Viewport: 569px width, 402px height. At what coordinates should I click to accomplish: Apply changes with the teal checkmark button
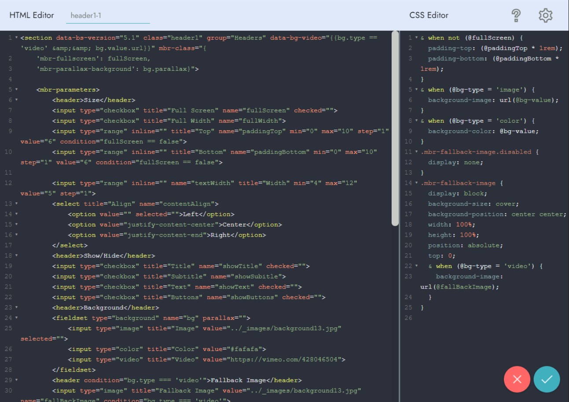547,379
